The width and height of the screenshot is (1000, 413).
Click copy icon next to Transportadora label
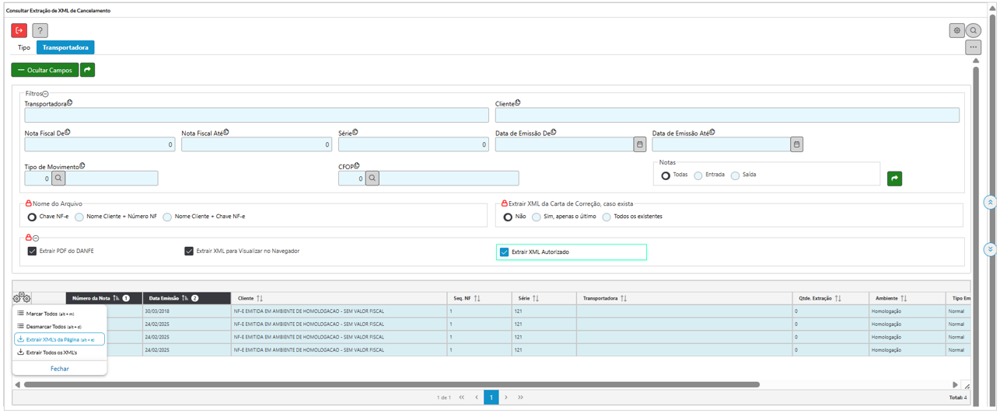tap(70, 102)
